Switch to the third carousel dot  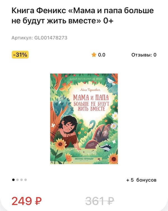click(22, 180)
